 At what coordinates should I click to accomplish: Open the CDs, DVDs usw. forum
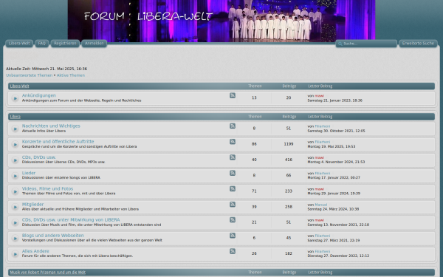39,157
